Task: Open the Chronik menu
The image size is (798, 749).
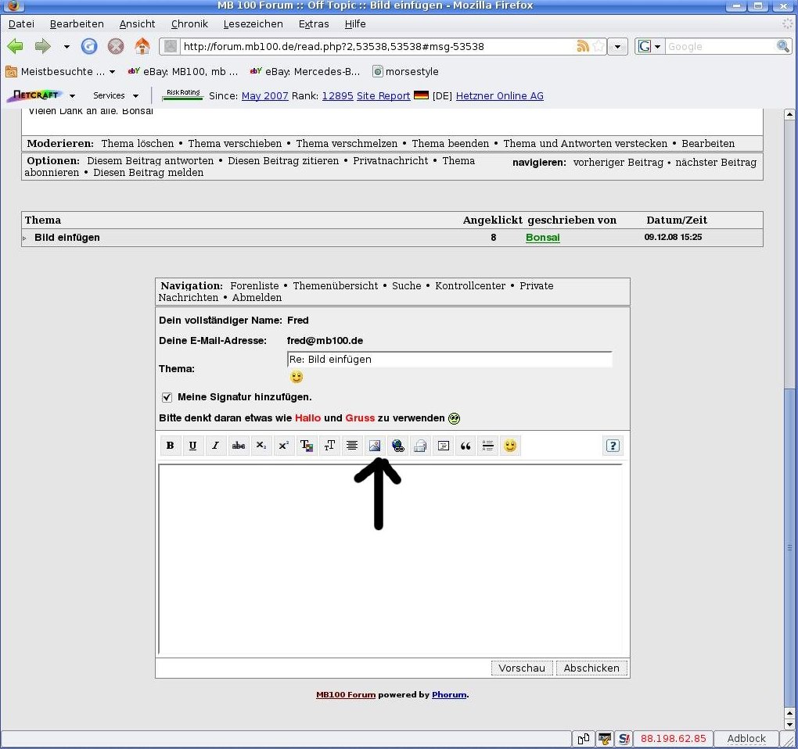Action: click(189, 24)
